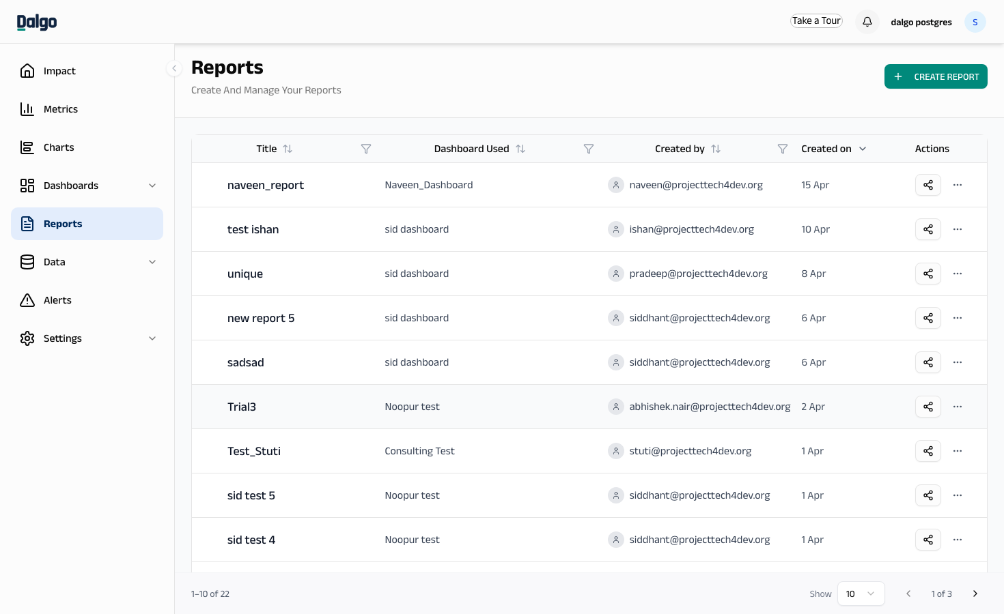
Task: Share the sid test 4 report
Action: click(x=928, y=540)
